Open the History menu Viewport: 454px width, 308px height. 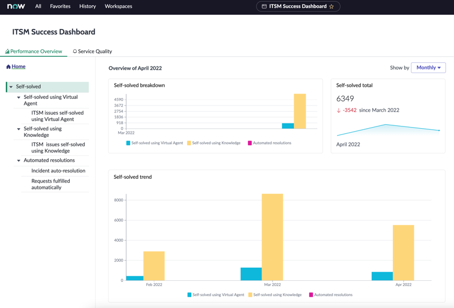pos(87,6)
